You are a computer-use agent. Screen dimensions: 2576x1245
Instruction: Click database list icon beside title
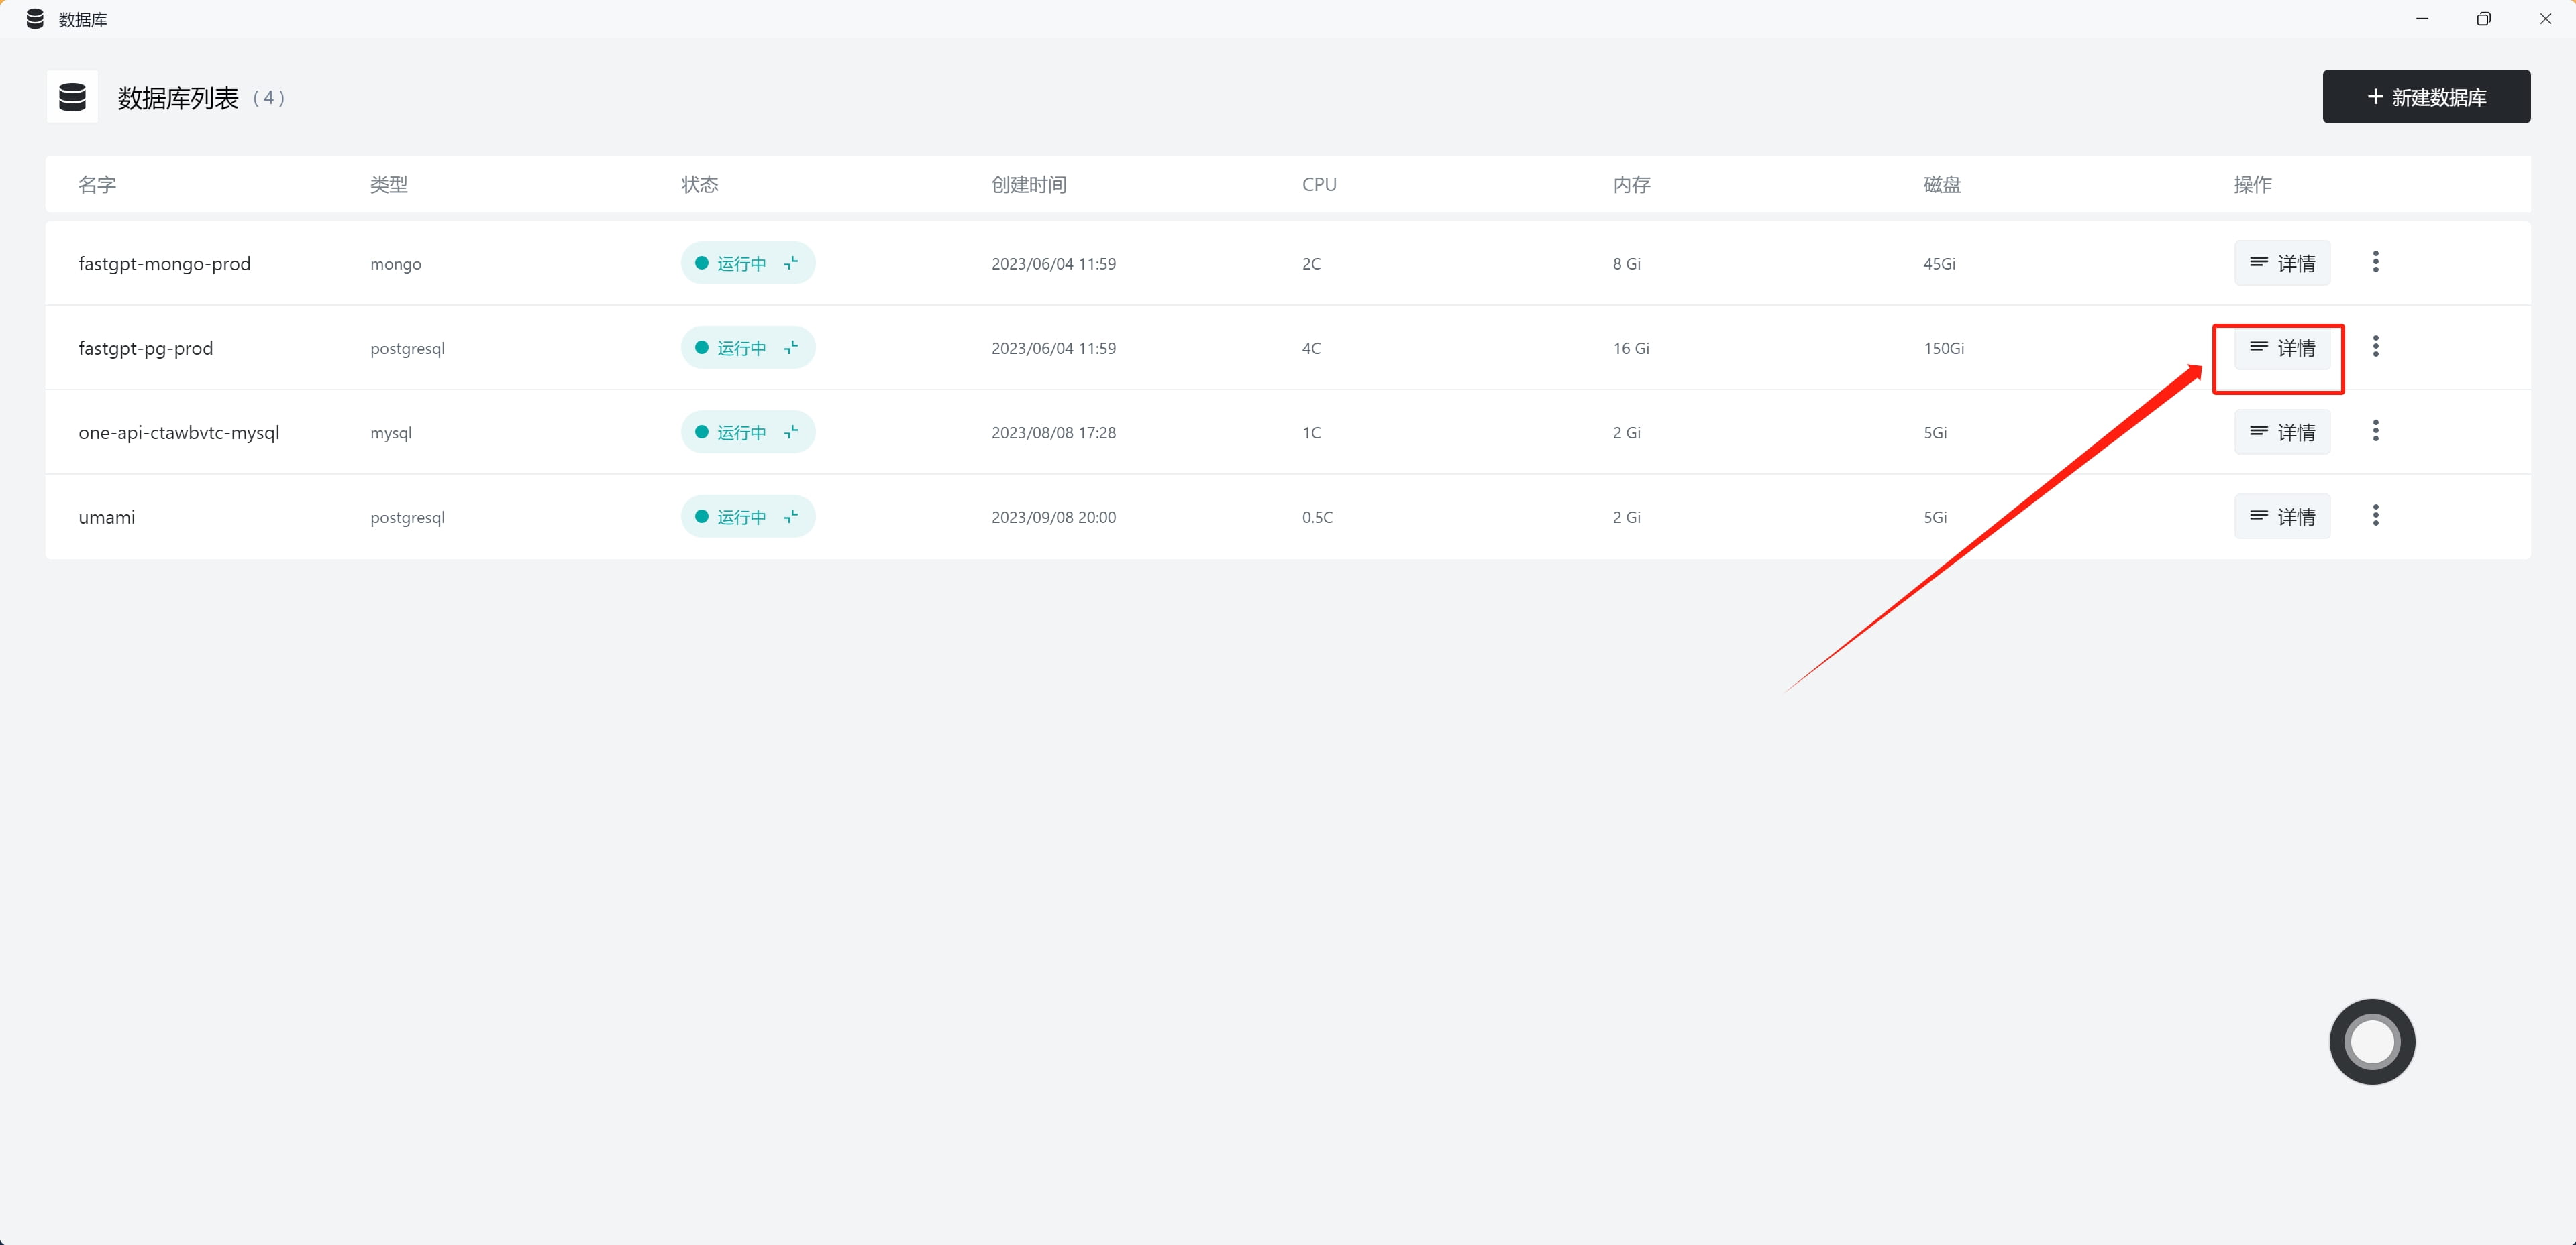pos(72,97)
